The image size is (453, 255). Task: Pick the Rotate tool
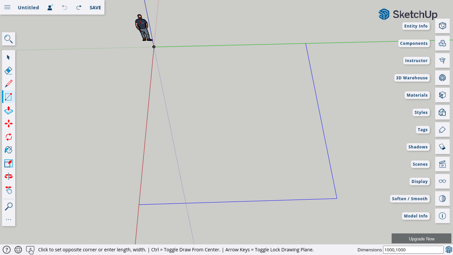point(9,137)
